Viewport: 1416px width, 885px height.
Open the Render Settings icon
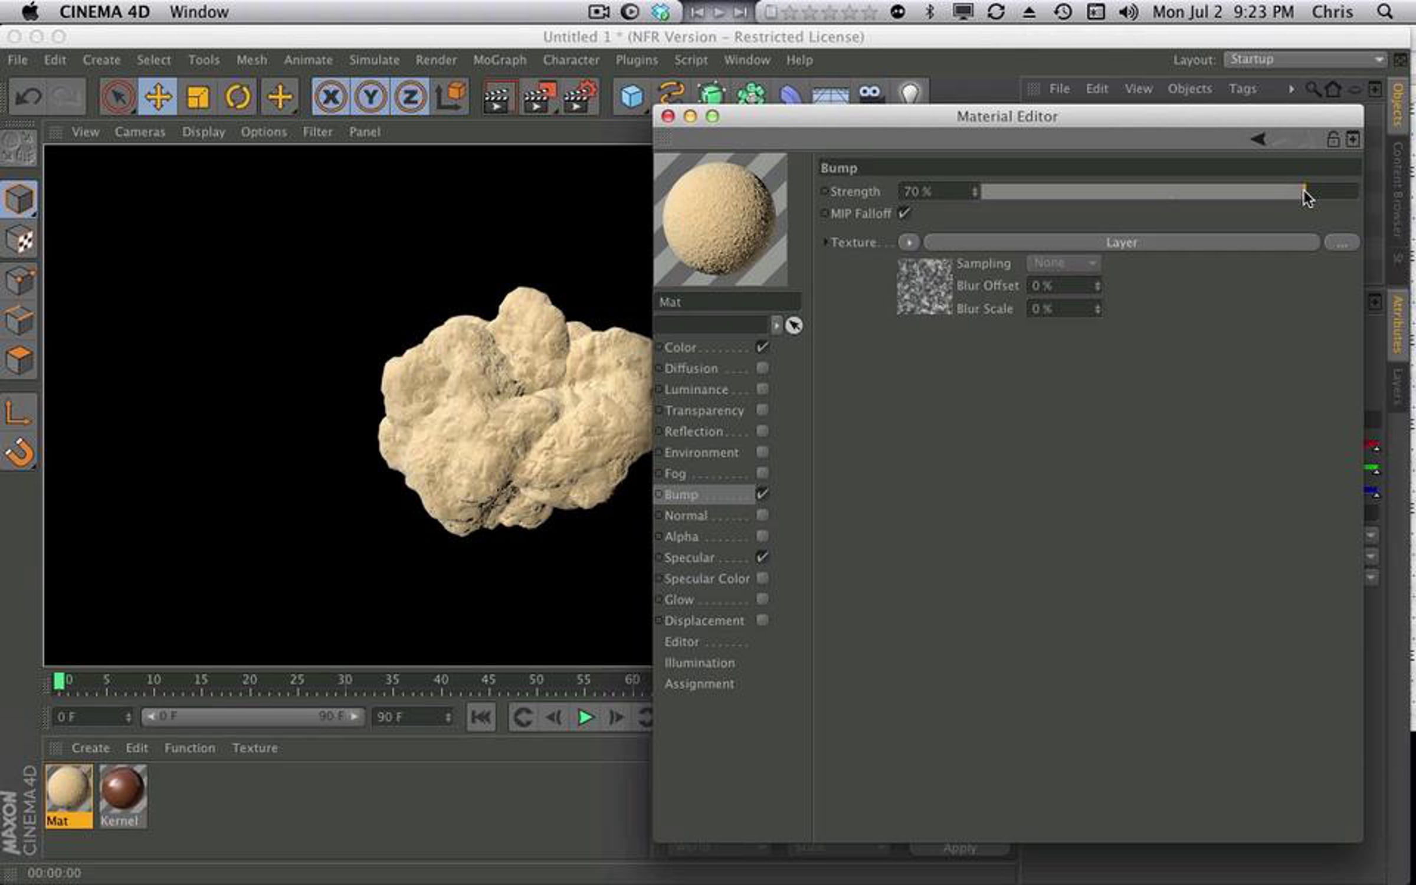click(581, 96)
